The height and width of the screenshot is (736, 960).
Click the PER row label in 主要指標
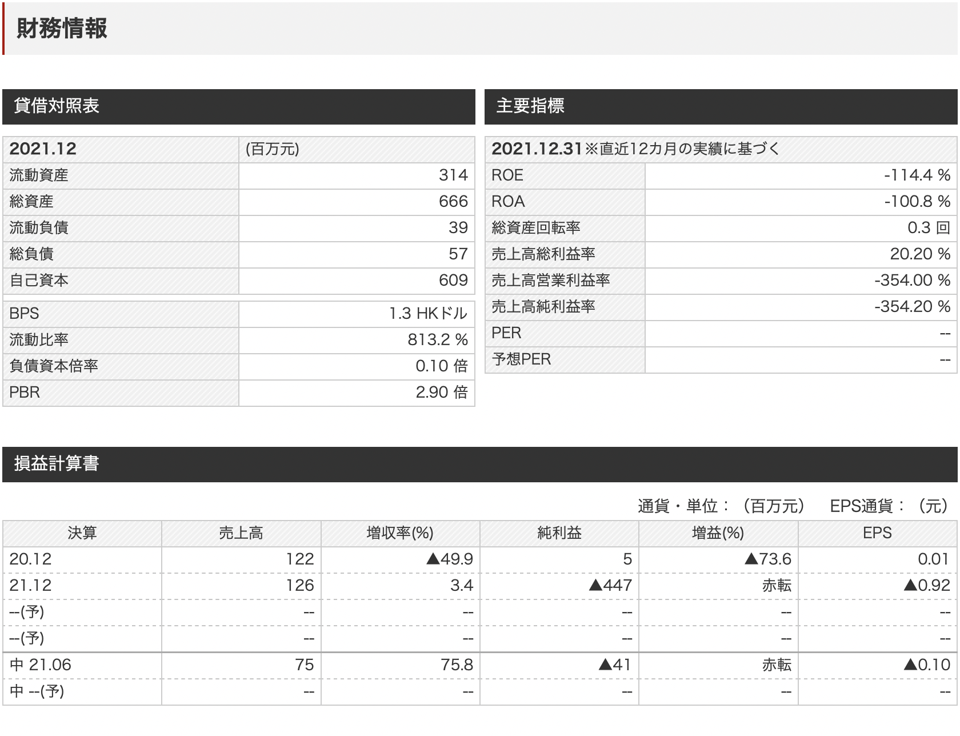[506, 333]
